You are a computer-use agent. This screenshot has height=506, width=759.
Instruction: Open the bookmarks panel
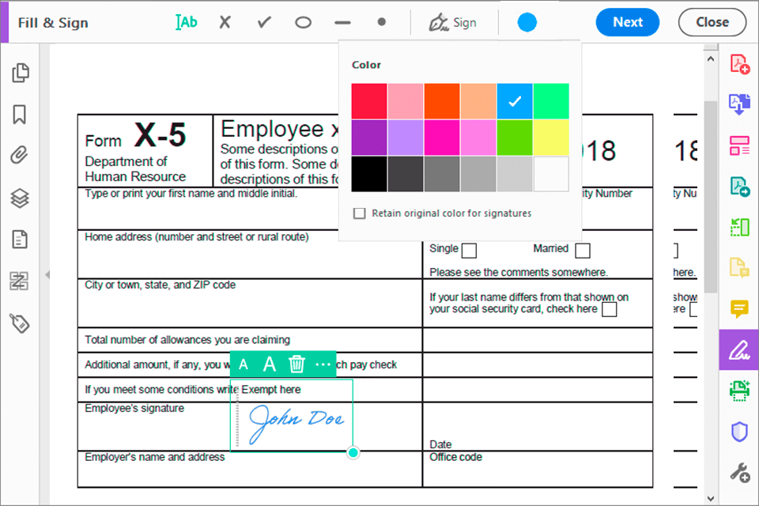click(19, 115)
